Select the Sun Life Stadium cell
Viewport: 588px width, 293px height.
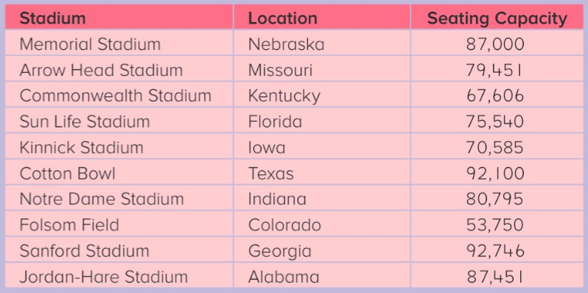click(119, 121)
